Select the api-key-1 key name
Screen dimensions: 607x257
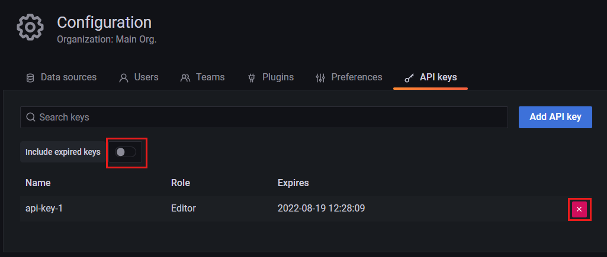pyautogui.click(x=44, y=208)
